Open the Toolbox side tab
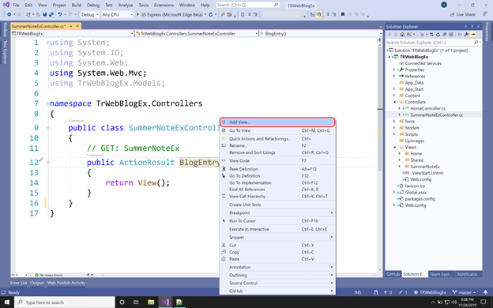The width and height of the screenshot is (493, 308). click(x=5, y=29)
